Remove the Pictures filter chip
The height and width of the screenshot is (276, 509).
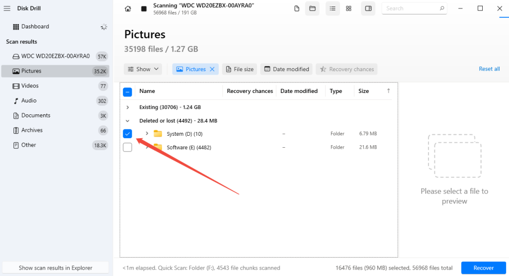(212, 69)
